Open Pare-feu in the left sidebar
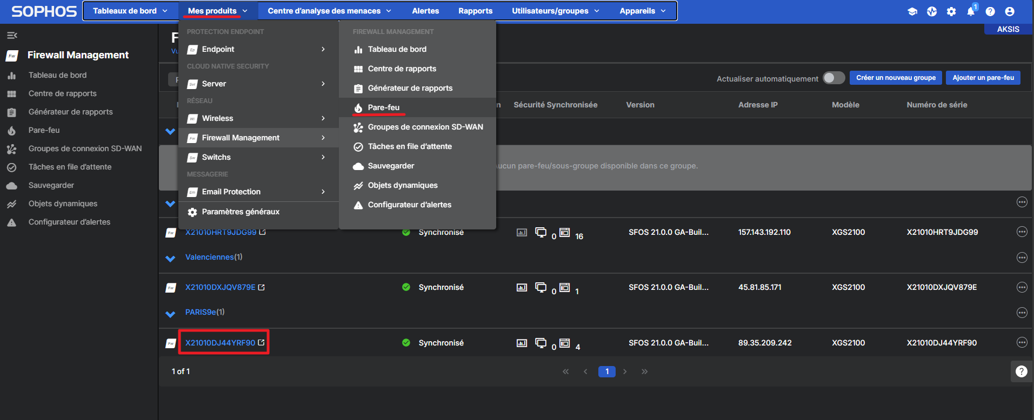Screen dimensions: 1034x420 [x=44, y=130]
